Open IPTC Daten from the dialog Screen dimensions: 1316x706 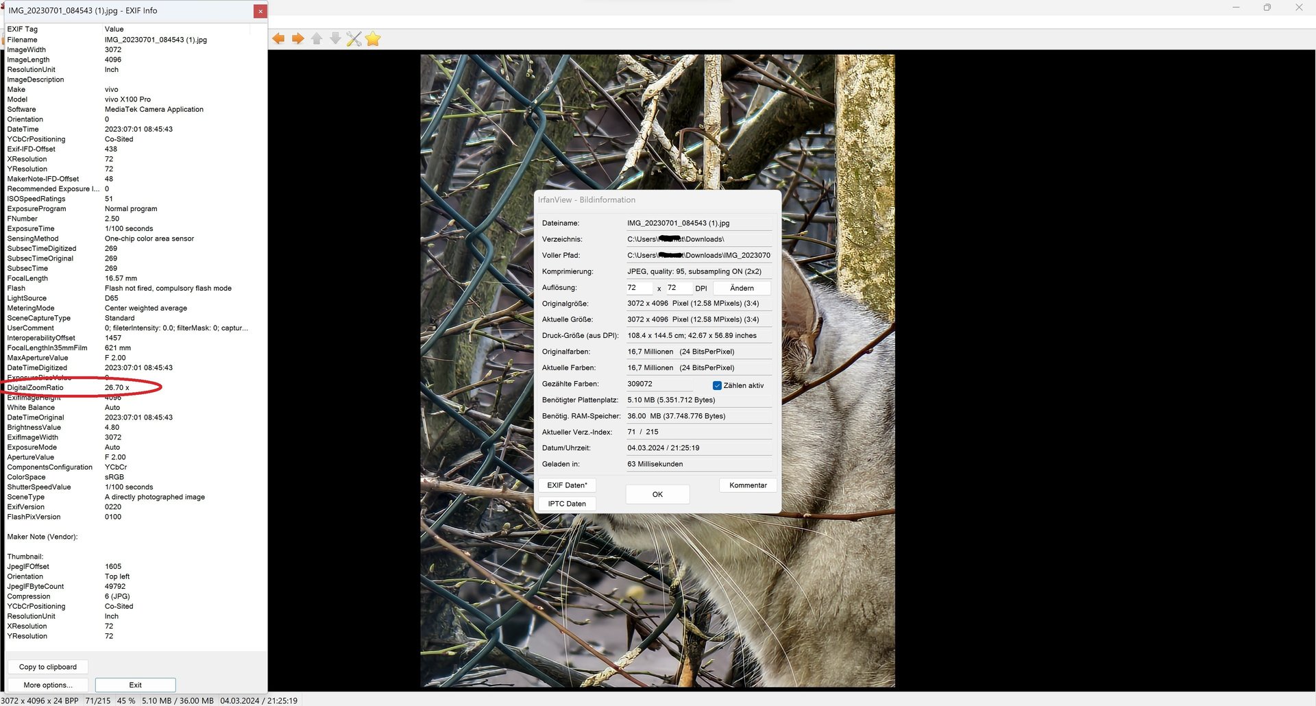pos(567,504)
